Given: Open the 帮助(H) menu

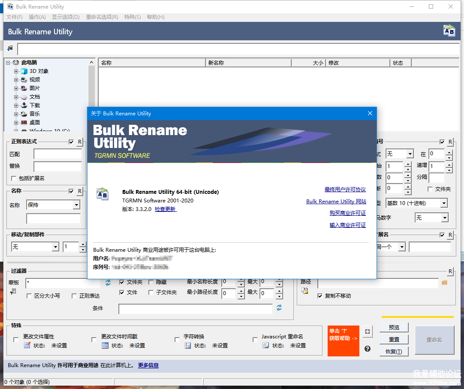Looking at the screenshot, I should pos(156,17).
